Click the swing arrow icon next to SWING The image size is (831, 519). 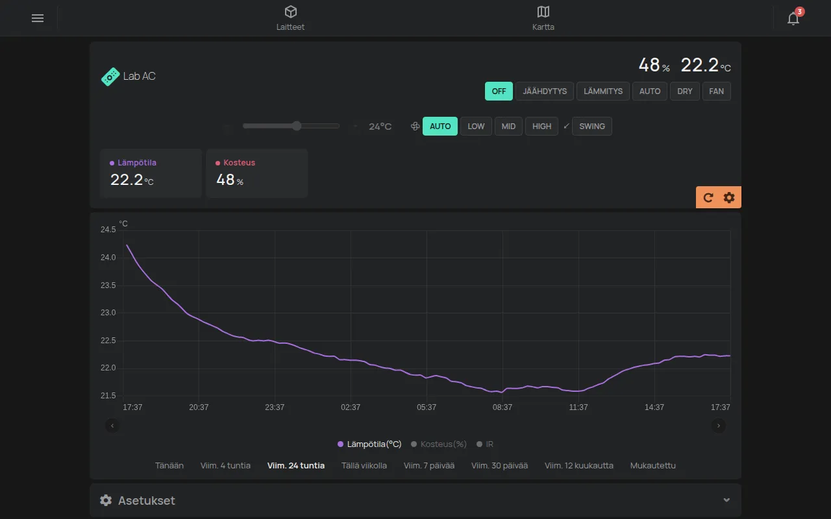coord(566,126)
